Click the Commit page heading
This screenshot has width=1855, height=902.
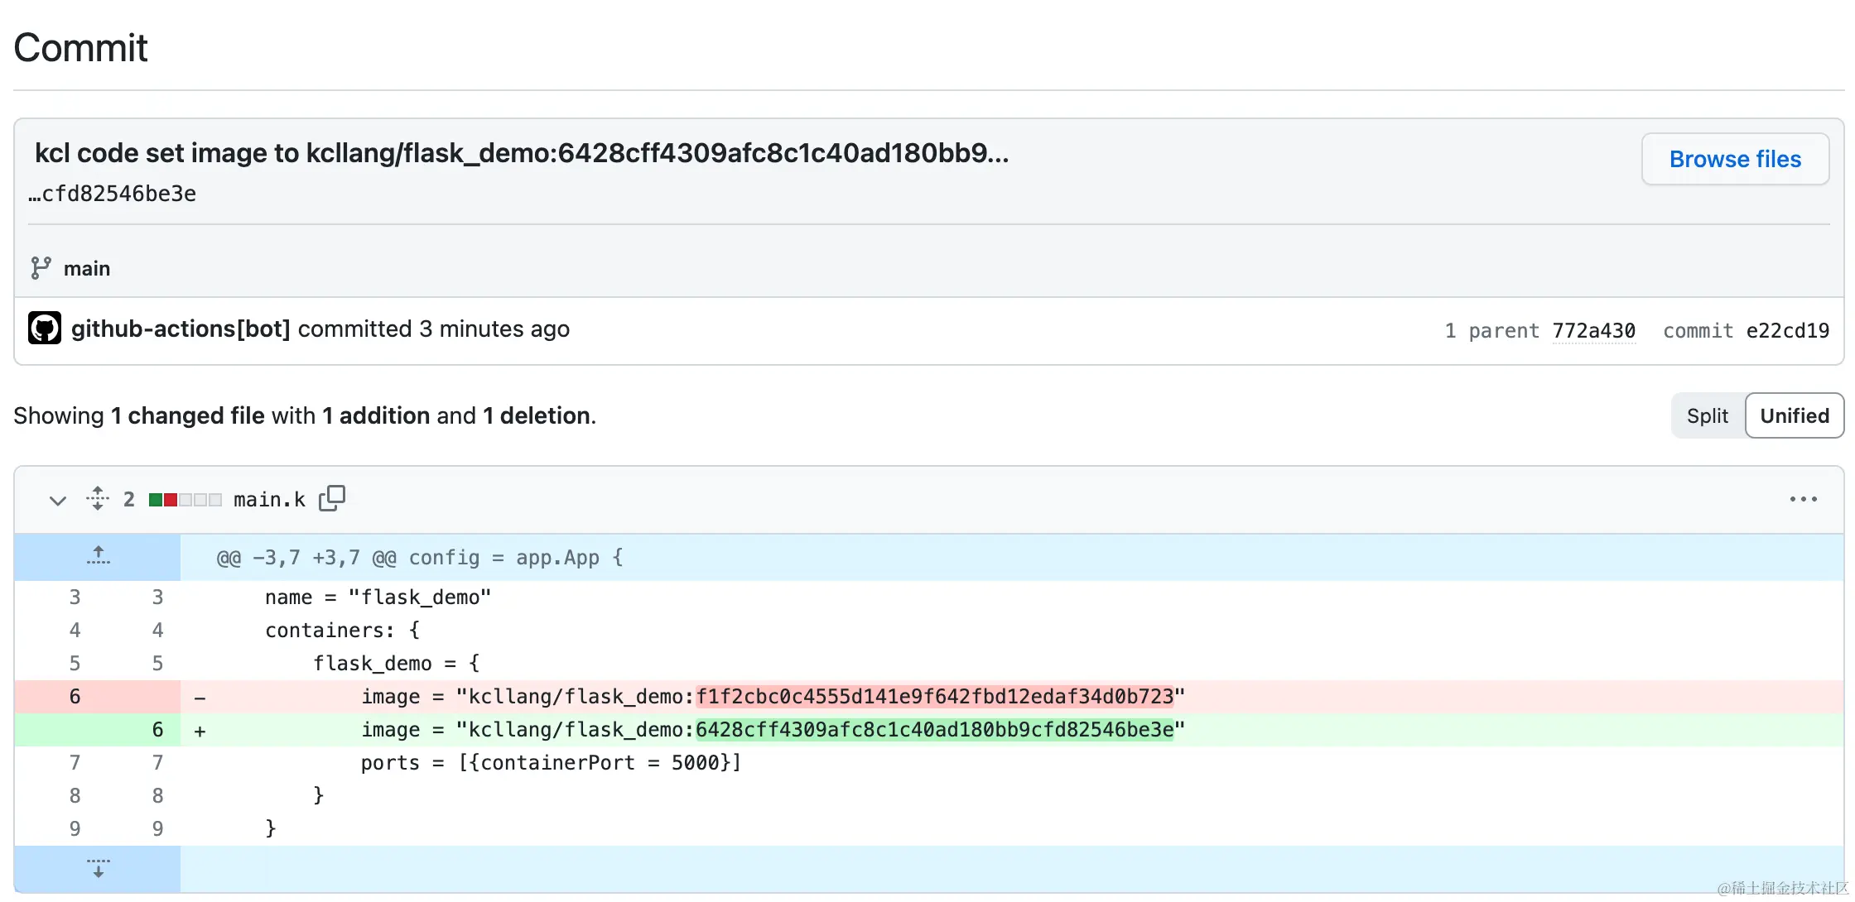tap(80, 48)
